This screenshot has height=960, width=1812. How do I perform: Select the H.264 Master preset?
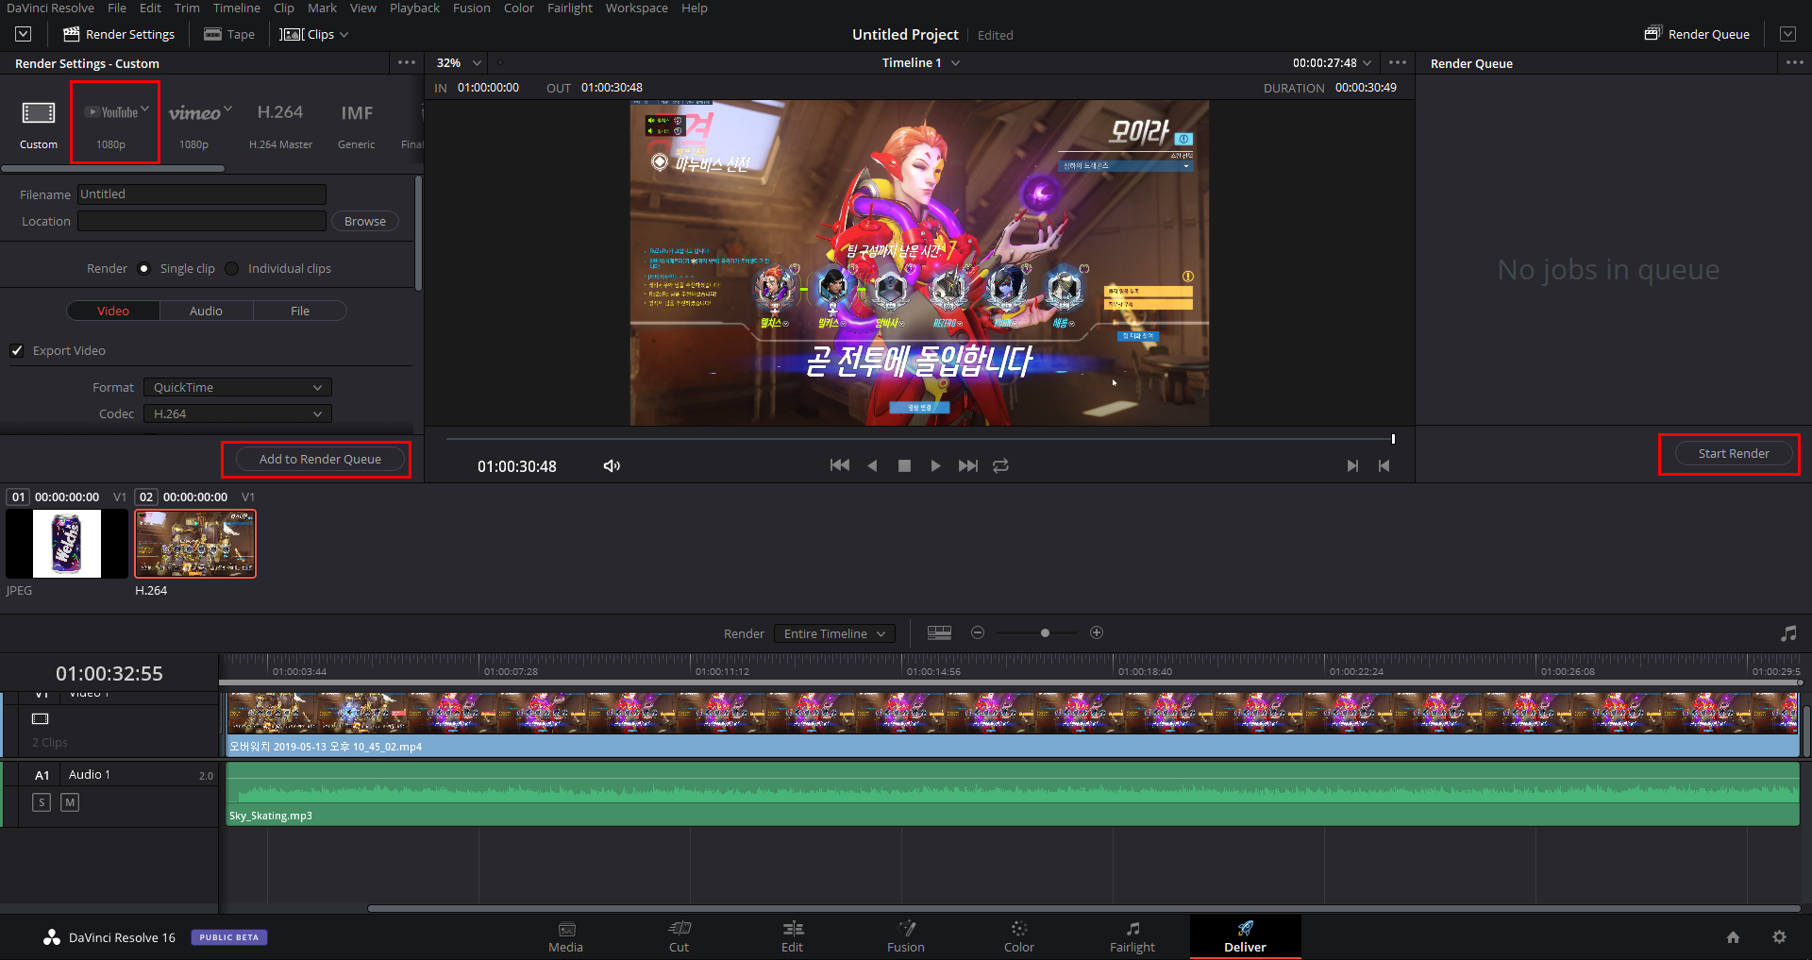click(x=280, y=123)
